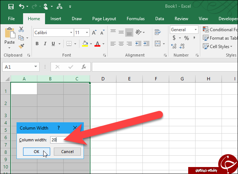This screenshot has height=174, width=238.
Task: Click the Accounting Number Format dollar icon
Action: point(174,38)
